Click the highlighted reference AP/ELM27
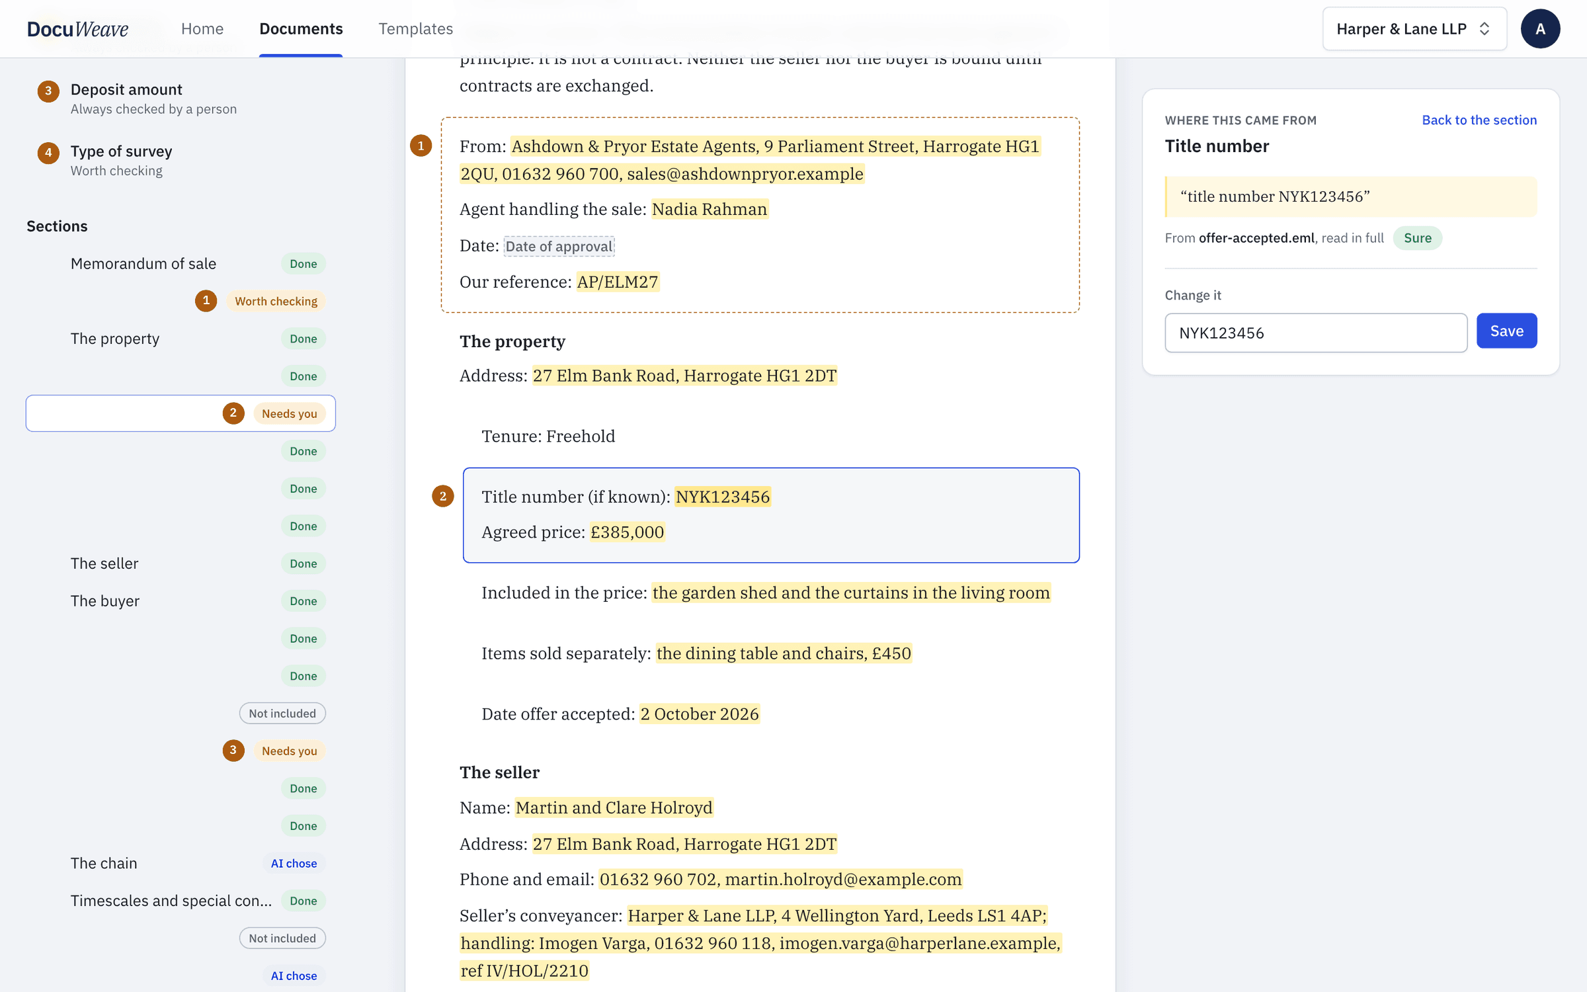 [x=618, y=282]
